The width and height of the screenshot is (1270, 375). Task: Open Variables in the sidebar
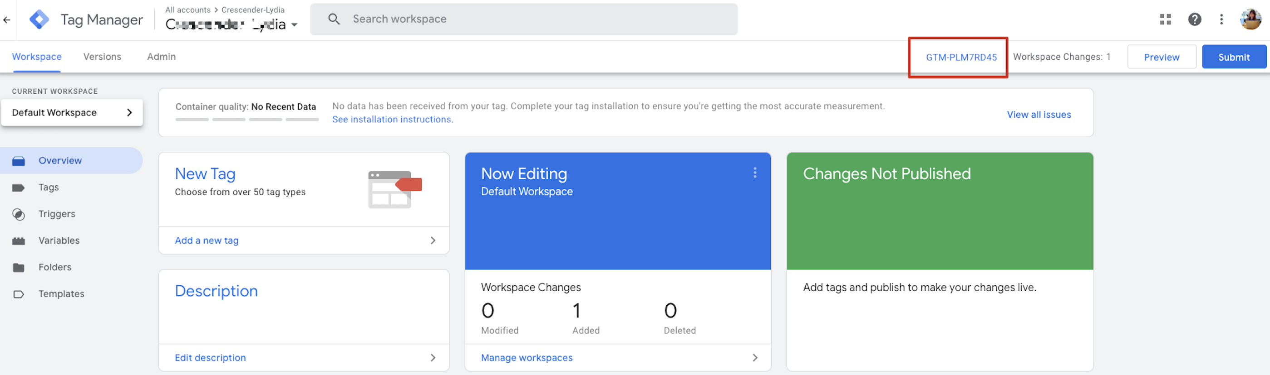click(59, 240)
